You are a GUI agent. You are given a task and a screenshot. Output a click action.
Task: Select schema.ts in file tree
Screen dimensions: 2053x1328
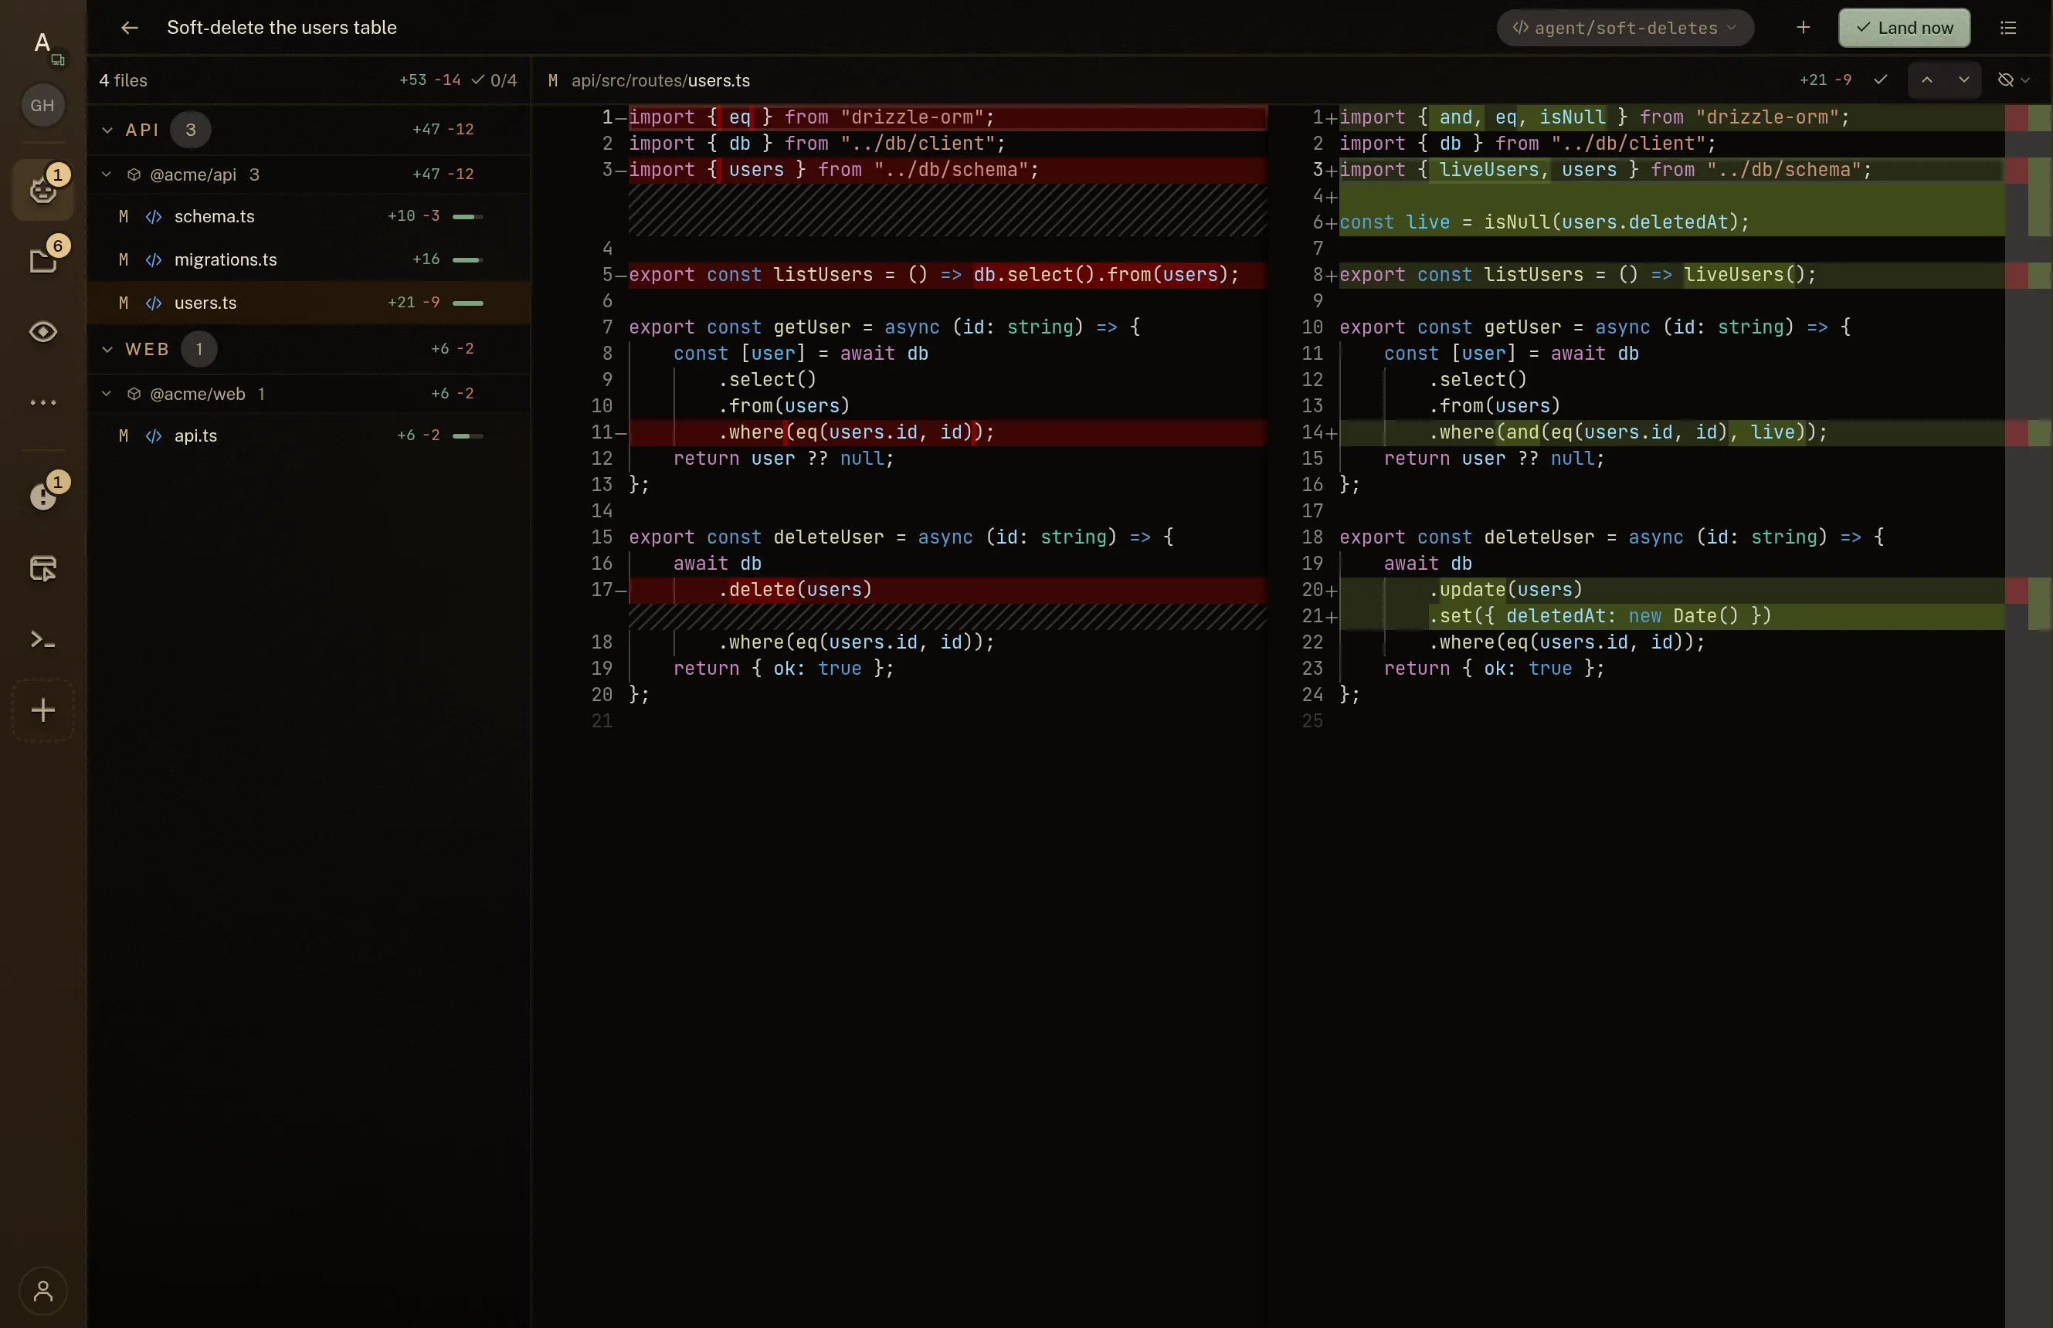(x=309, y=216)
